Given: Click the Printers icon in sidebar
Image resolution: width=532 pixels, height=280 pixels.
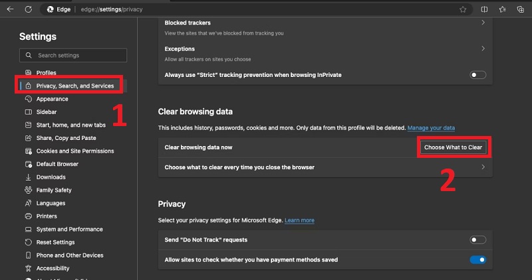Looking at the screenshot, I should coord(28,216).
